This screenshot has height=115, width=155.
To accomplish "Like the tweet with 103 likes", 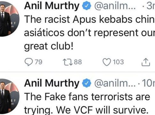I will tap(107, 62).
